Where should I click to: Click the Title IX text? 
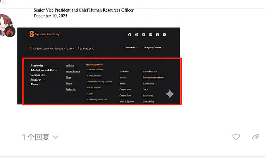146,89
